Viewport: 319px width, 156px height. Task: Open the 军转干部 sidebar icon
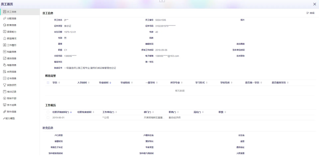click(5, 98)
